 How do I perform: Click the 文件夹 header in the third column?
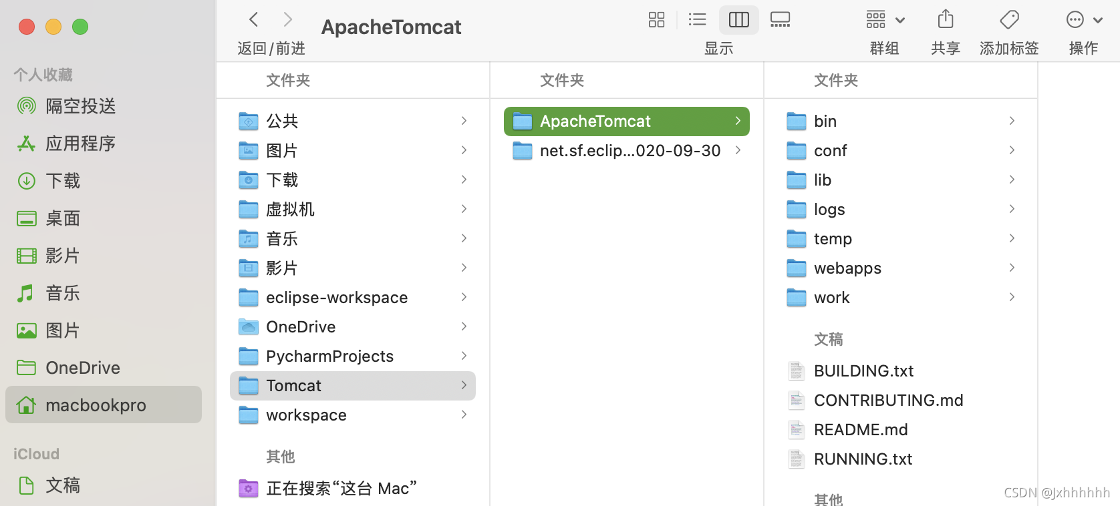836,81
